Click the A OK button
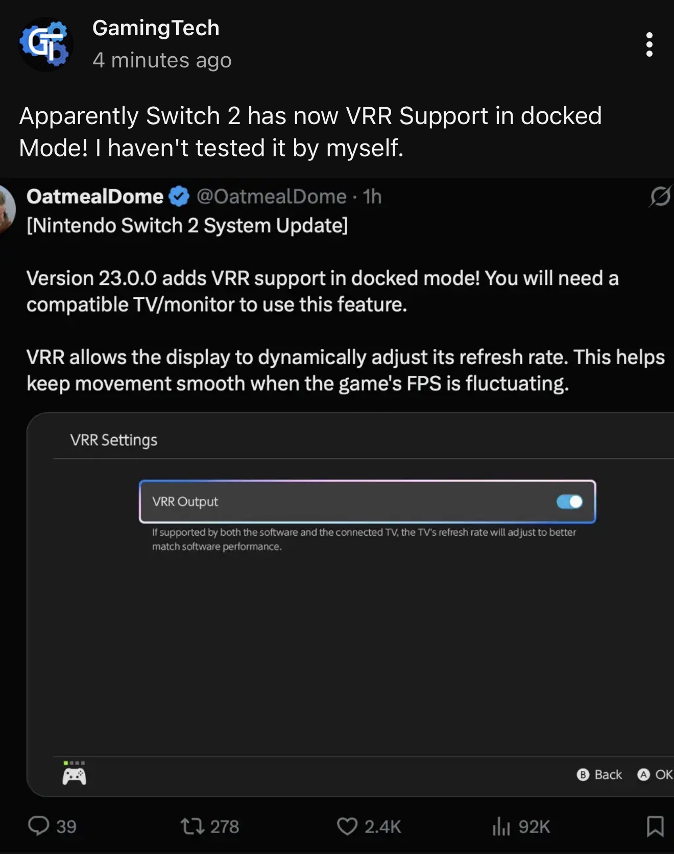The height and width of the screenshot is (854, 674). click(655, 774)
